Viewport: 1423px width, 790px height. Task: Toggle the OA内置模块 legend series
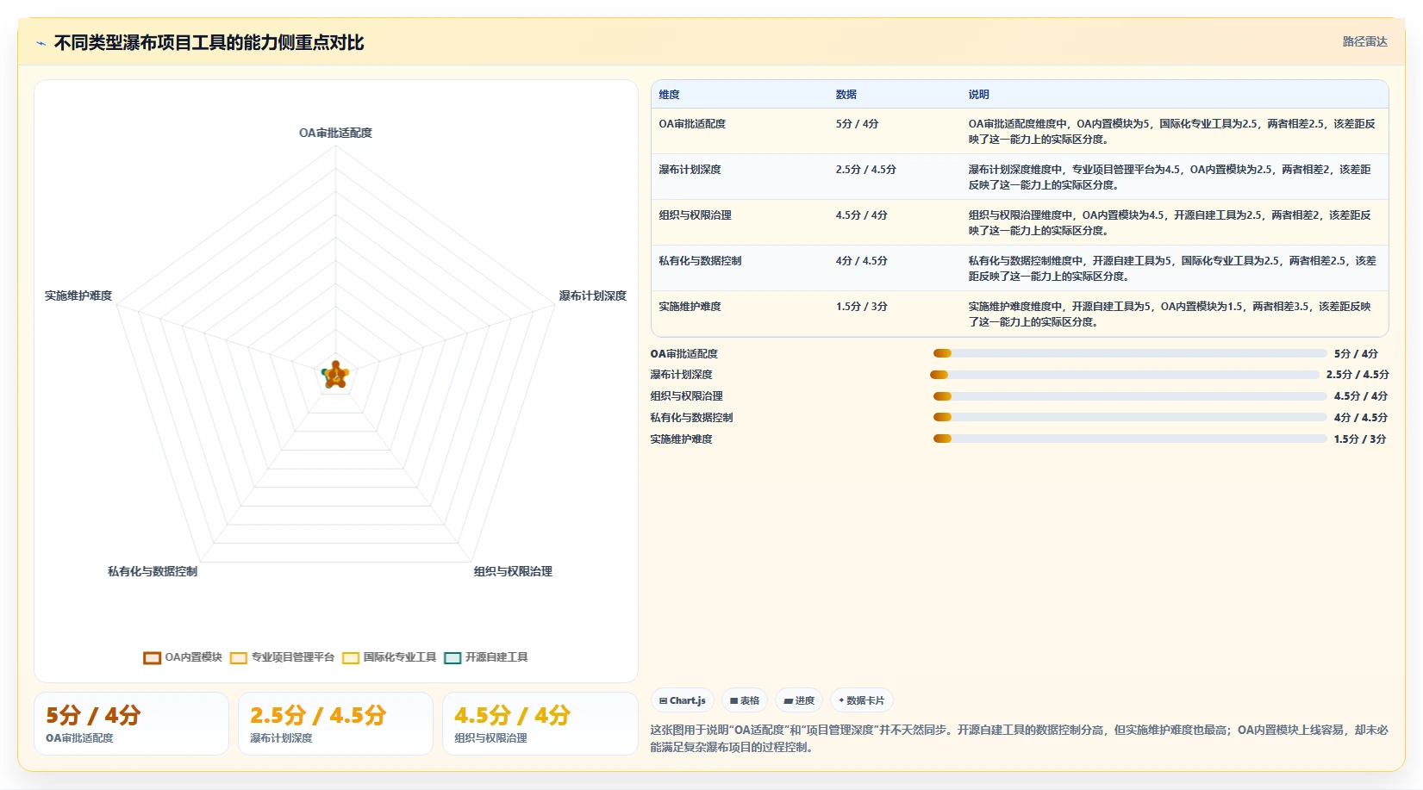tap(183, 657)
